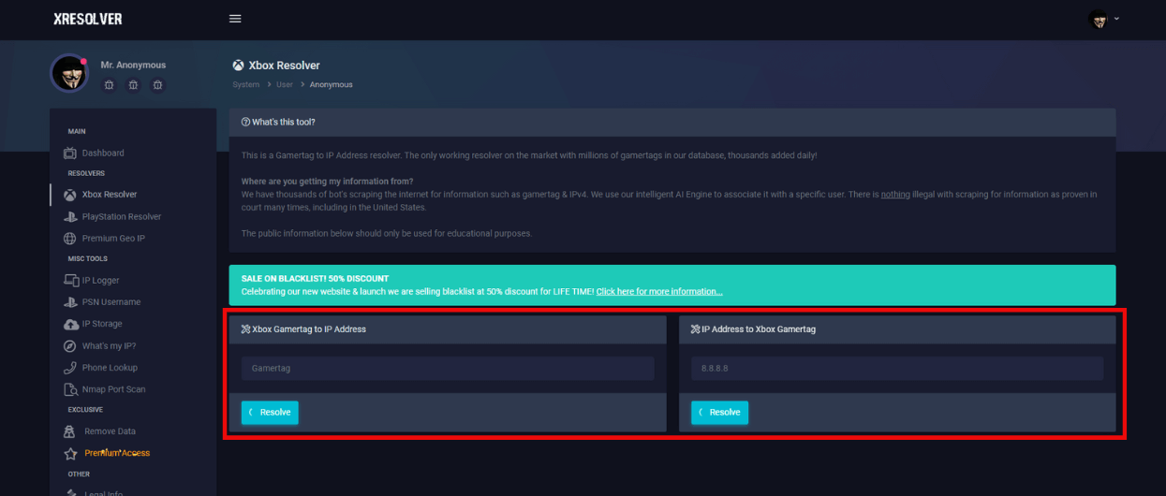The height and width of the screenshot is (496, 1166).
Task: Open Dashboard from the sidebar
Action: point(103,153)
